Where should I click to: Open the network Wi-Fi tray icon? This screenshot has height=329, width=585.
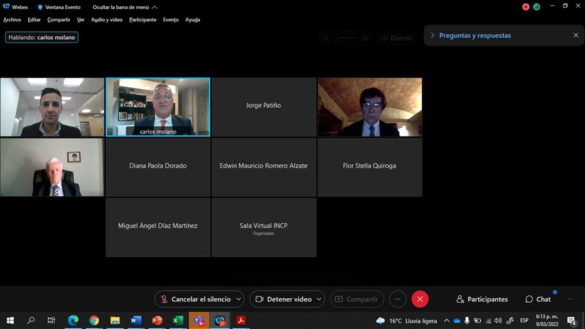[x=488, y=321]
